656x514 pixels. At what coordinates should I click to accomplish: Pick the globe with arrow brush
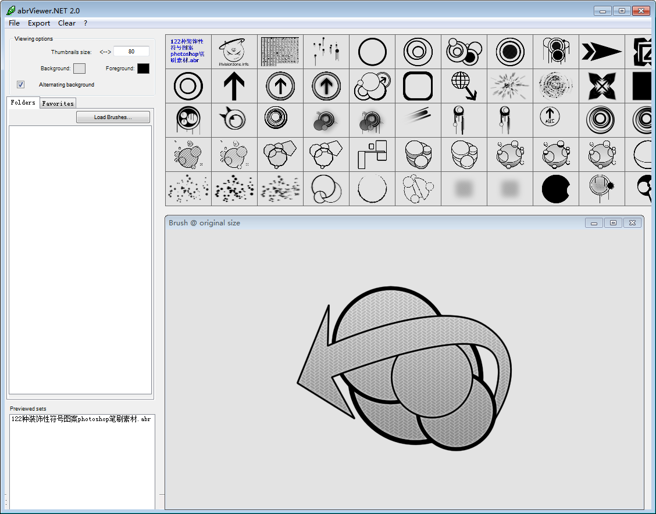[x=464, y=86]
